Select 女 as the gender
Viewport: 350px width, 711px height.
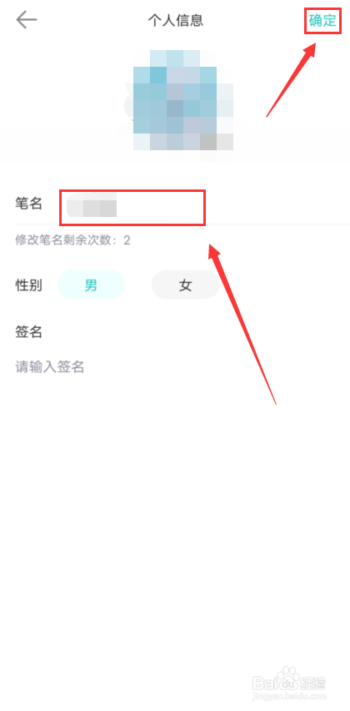click(185, 285)
